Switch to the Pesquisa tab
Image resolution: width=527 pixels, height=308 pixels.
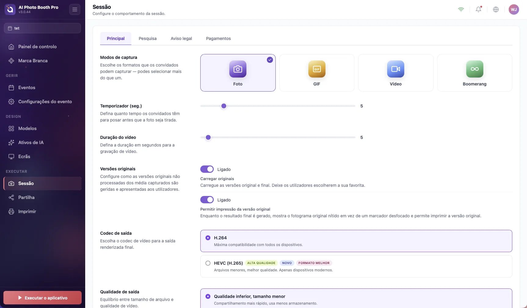pos(147,38)
